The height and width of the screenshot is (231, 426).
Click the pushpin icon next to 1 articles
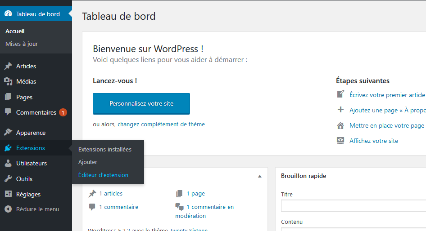point(92,194)
